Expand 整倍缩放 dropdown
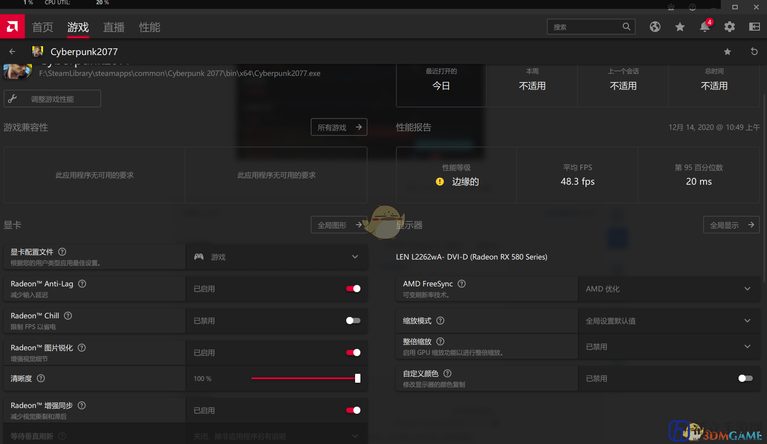 [x=669, y=346]
